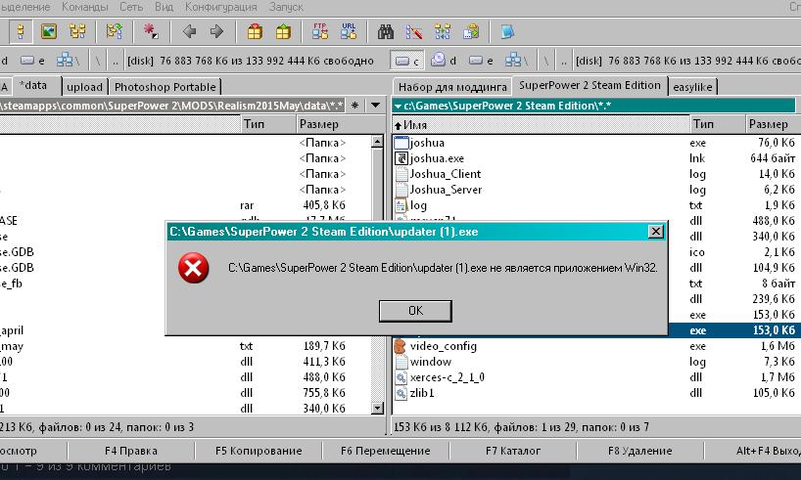Open the synchronize directories tool
Viewport: 801px width, 480px height.
pos(443,31)
